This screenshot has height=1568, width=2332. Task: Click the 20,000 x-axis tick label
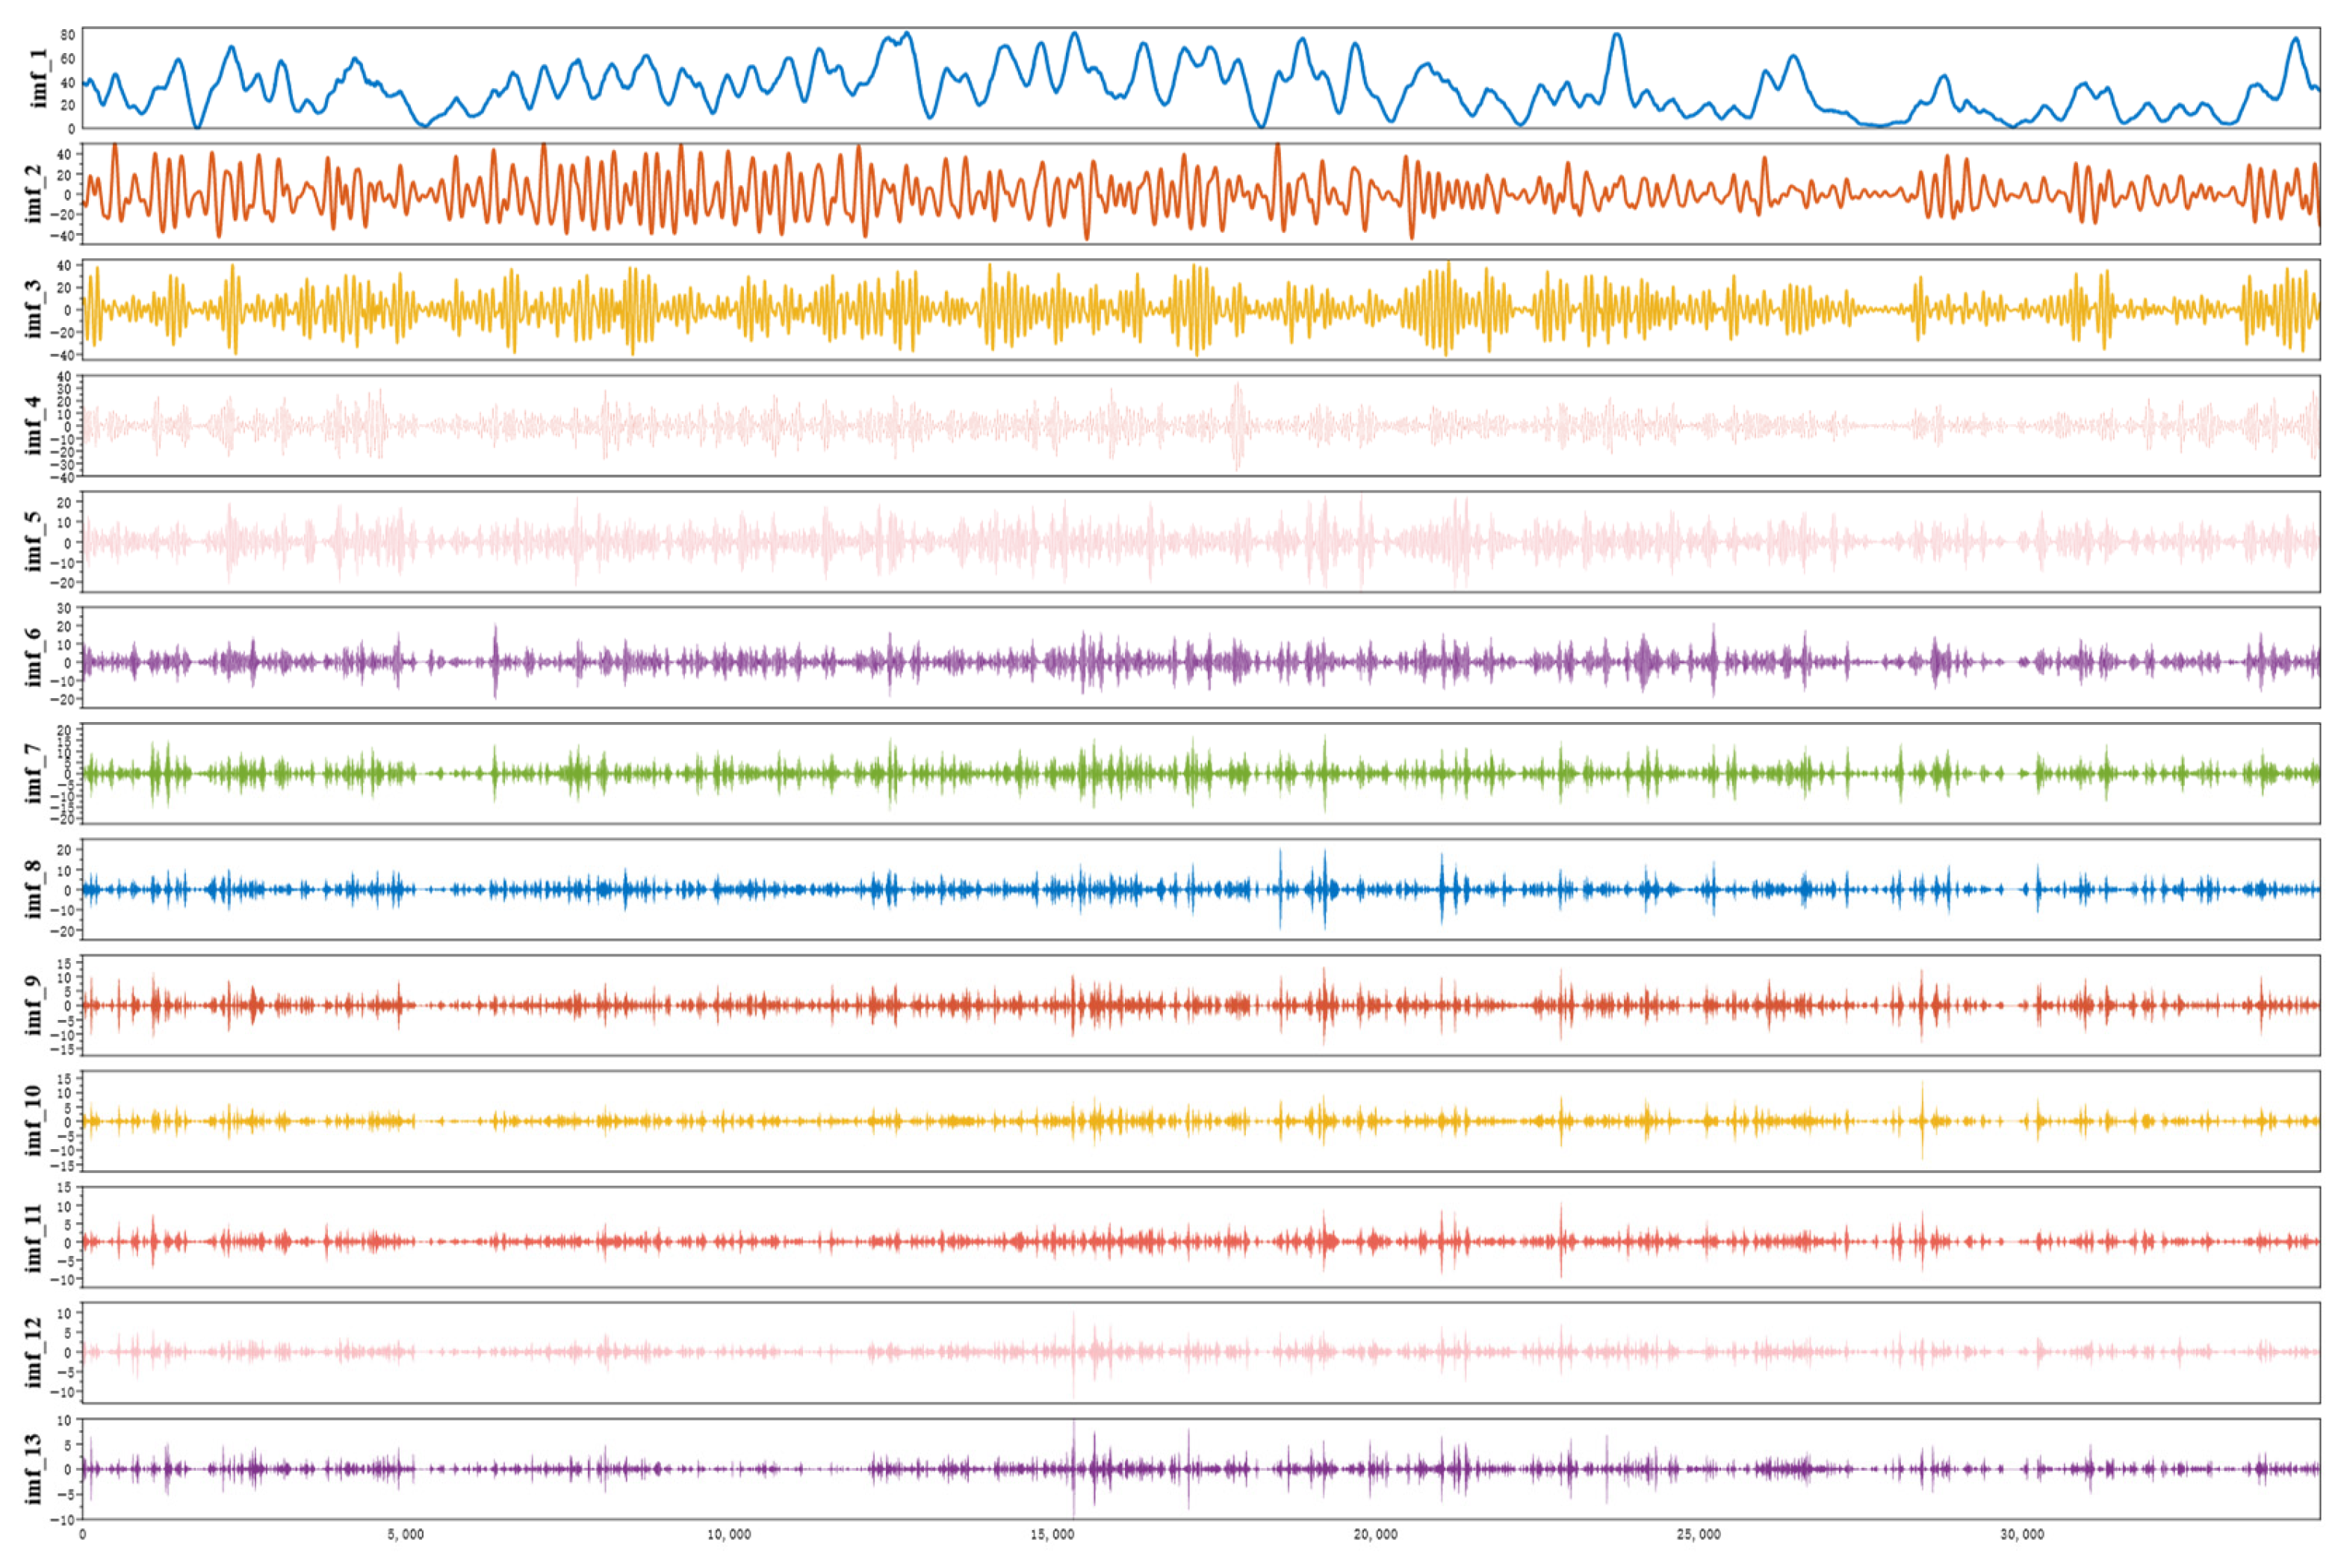pos(1374,1534)
